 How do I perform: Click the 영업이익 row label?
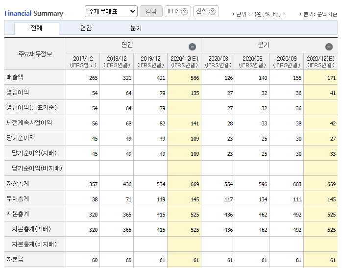click(x=18, y=93)
